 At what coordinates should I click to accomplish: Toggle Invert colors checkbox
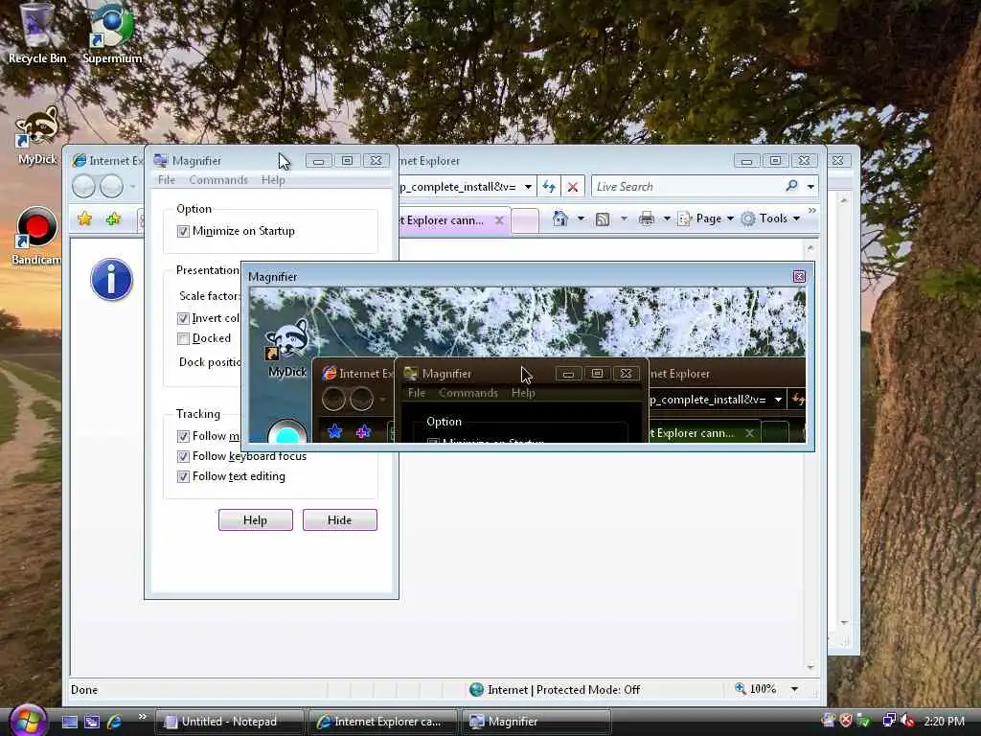point(183,318)
